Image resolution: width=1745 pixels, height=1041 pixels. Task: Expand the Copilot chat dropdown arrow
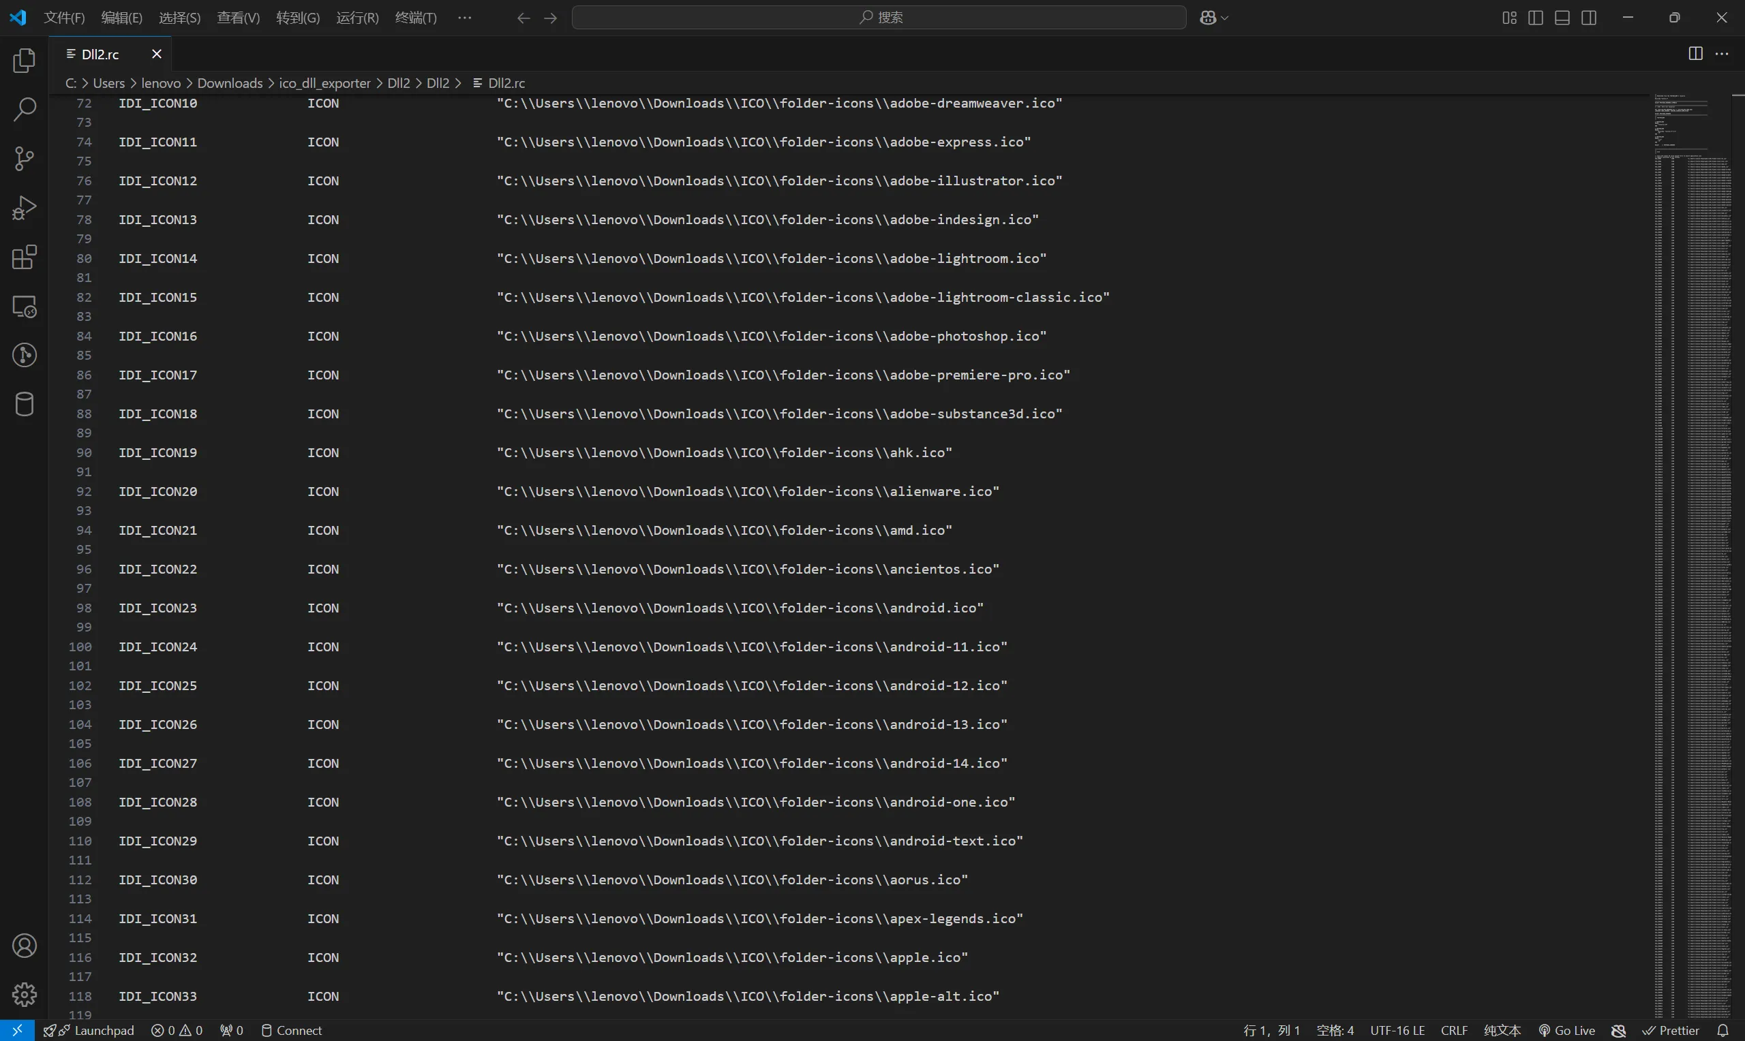(x=1225, y=18)
